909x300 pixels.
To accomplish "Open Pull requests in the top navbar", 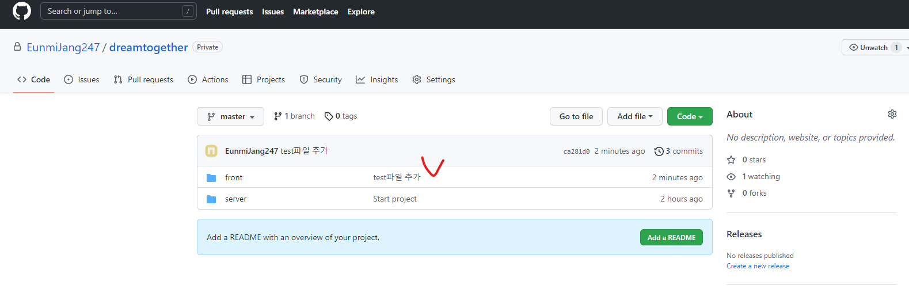I will 229,12.
